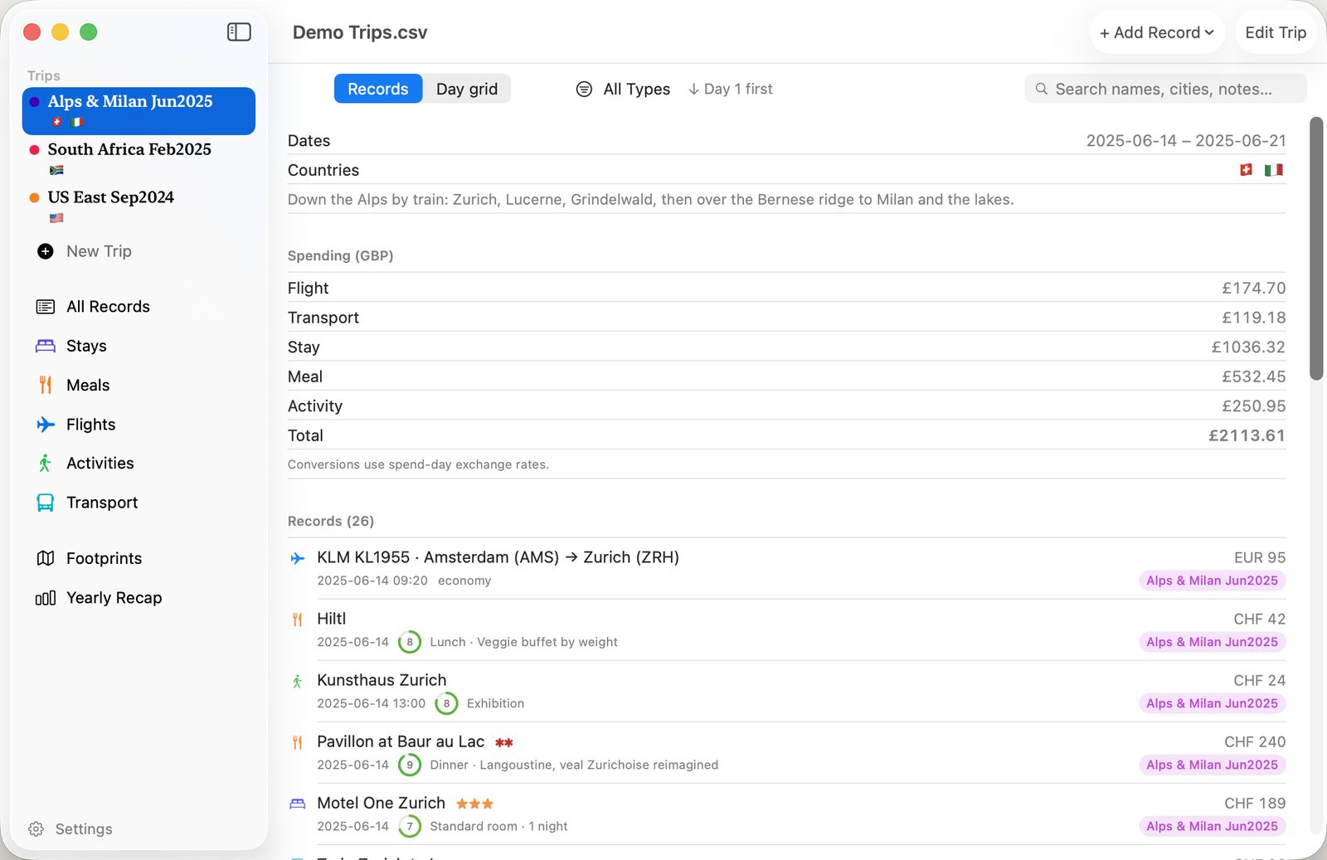Click the Yearly Recap bar chart icon
The height and width of the screenshot is (860, 1327).
click(x=46, y=598)
